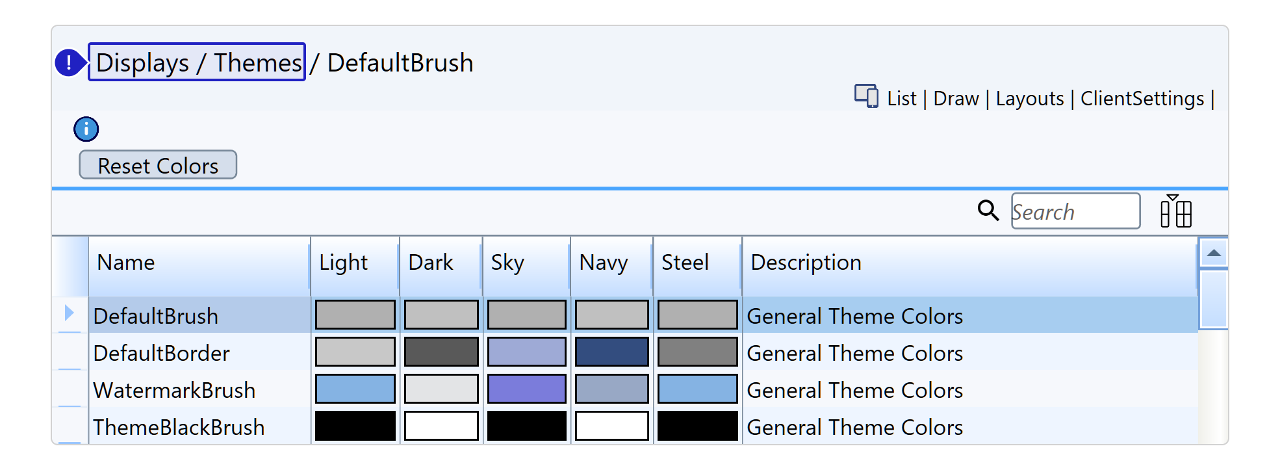Switch to the List view
The width and height of the screenshot is (1280, 470).
pyautogui.click(x=901, y=99)
